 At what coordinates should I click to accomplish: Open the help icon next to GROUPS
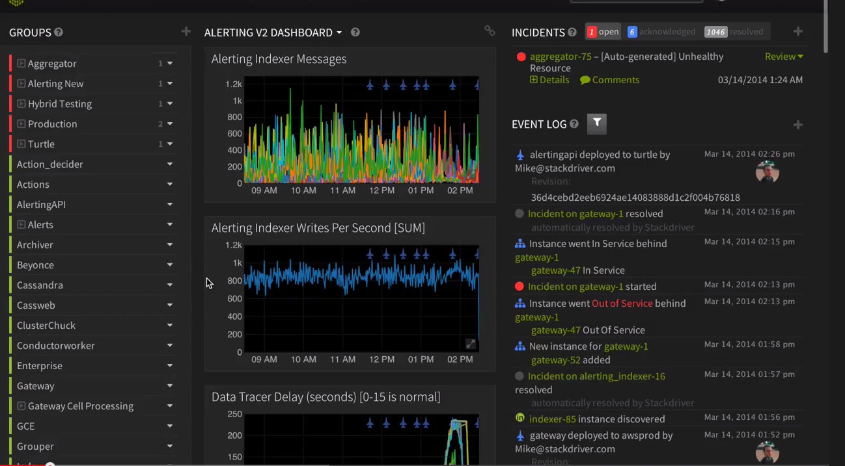[x=58, y=32]
